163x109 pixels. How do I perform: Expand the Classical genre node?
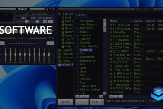pyautogui.click(x=77, y=36)
